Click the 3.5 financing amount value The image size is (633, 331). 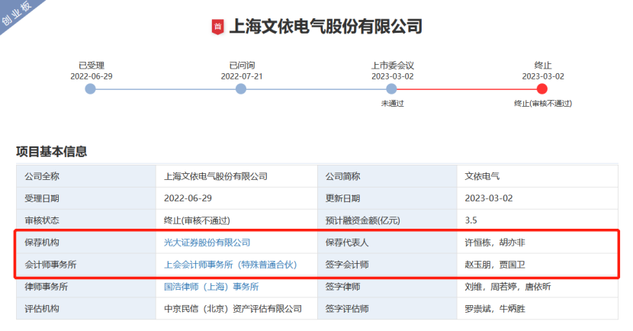(471, 220)
